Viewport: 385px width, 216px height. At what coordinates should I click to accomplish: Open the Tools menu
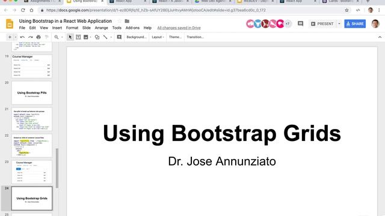point(117,28)
